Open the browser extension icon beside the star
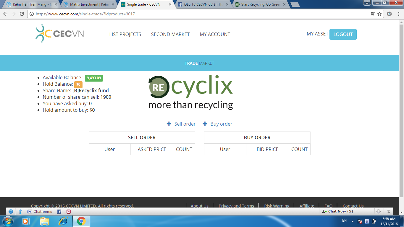Viewport: 404px width, 227px height. point(389,14)
